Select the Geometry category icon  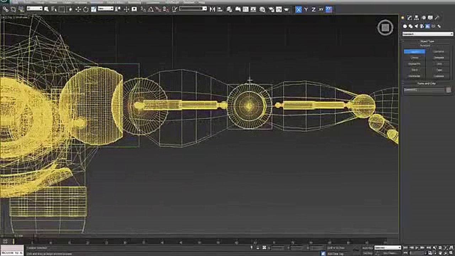point(405,26)
